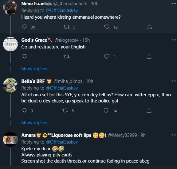Like God's Grace's tweet

107,56
